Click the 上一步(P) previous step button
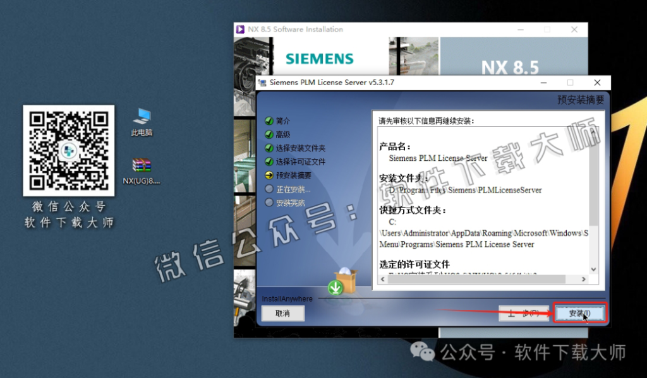Screen dimensions: 647x378 coord(523,313)
